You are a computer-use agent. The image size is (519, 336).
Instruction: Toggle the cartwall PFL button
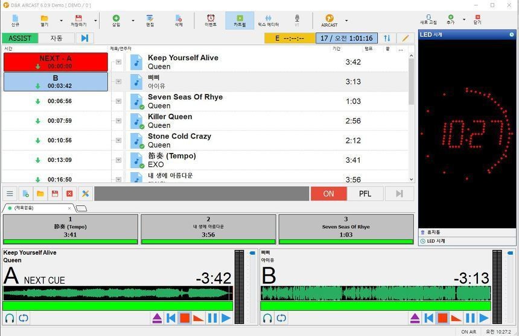[365, 194]
